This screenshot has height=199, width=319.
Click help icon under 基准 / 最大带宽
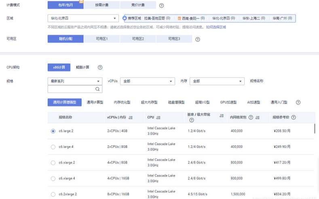[x=192, y=120]
